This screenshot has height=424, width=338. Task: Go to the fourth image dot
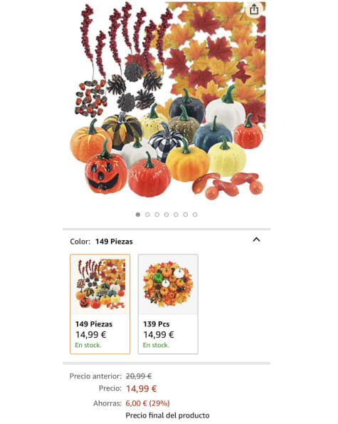tap(167, 214)
